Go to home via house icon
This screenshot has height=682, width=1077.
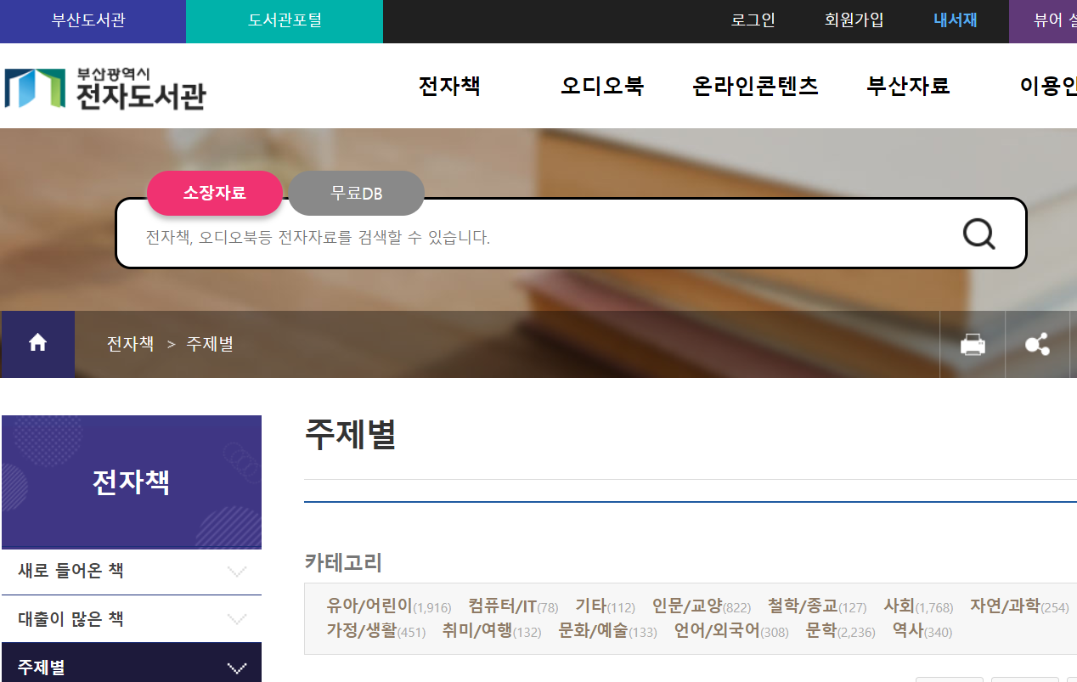(x=37, y=343)
